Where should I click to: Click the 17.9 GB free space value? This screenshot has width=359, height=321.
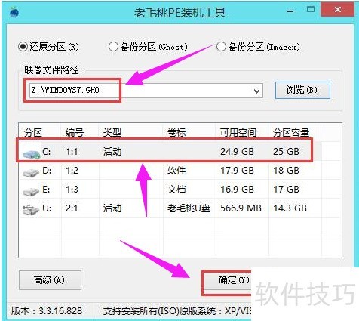[x=237, y=171]
